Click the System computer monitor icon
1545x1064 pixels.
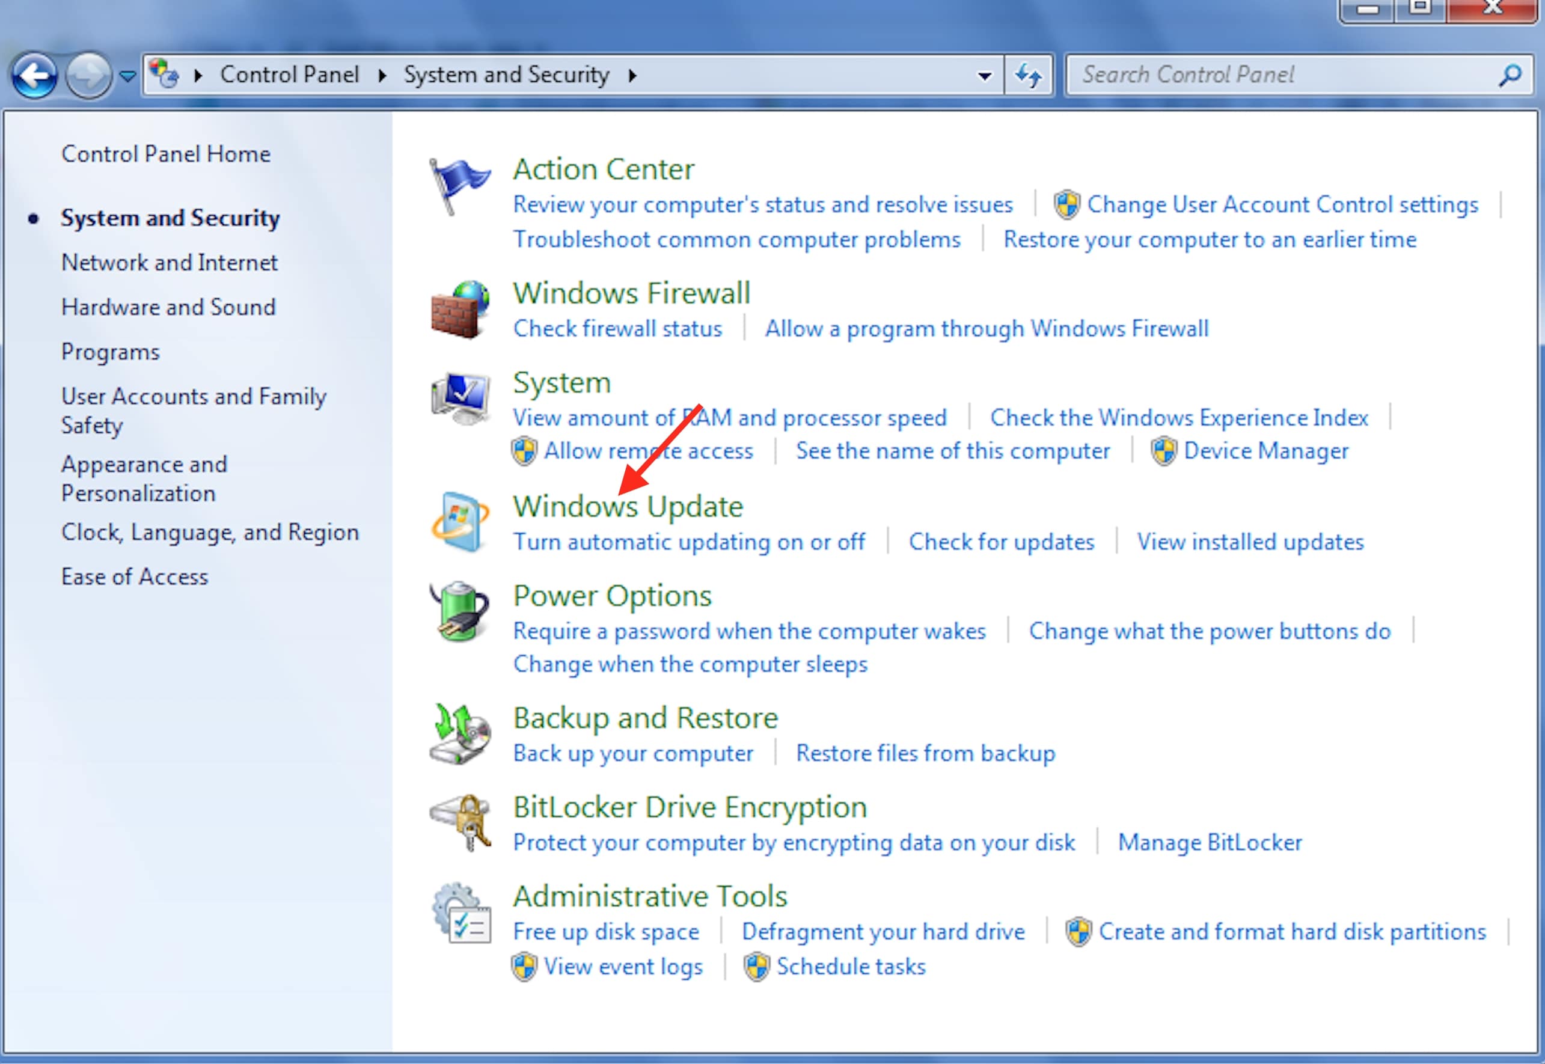460,399
